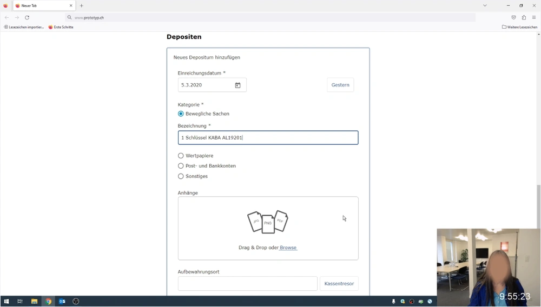
Task: Click the Windows Start button
Action: [6, 302]
